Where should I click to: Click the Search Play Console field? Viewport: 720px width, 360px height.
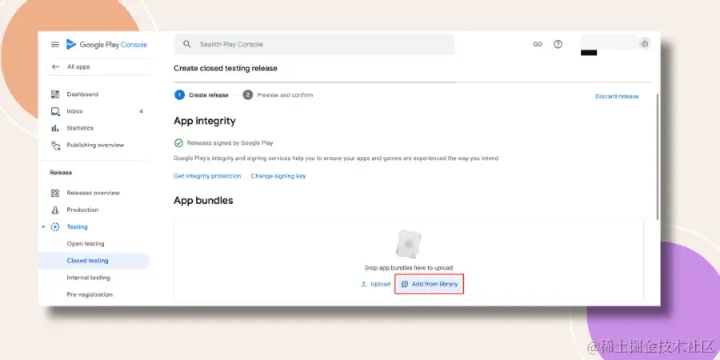pos(314,45)
